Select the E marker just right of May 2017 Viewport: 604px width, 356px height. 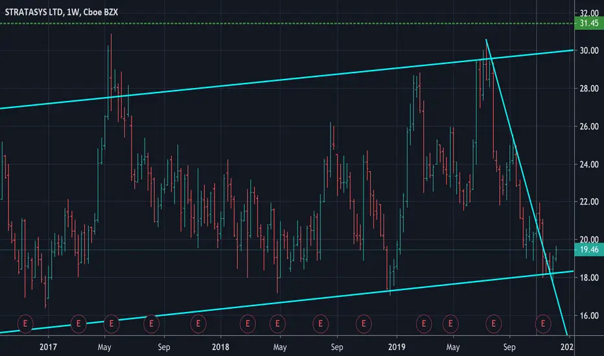[111, 324]
